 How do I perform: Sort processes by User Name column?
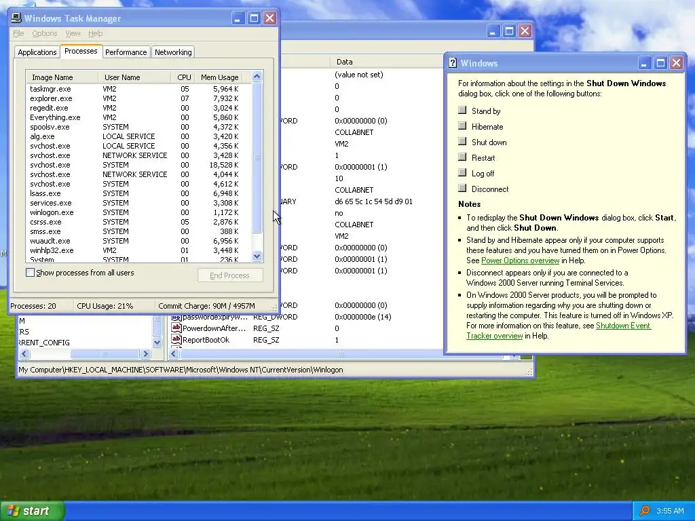[134, 77]
